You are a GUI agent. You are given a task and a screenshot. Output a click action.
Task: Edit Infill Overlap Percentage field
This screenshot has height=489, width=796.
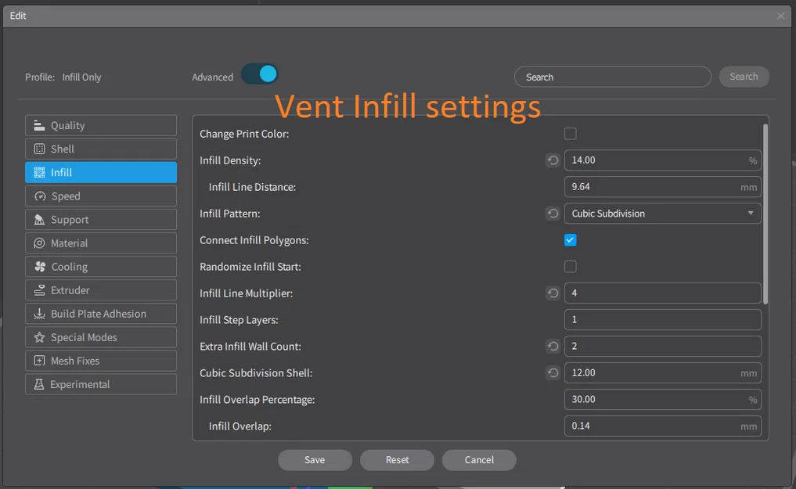coord(662,399)
